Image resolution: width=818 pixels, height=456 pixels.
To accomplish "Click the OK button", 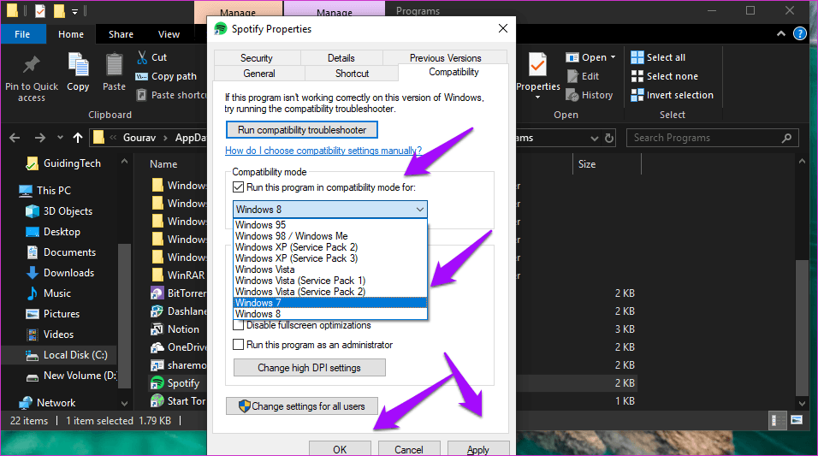I will tap(340, 448).
